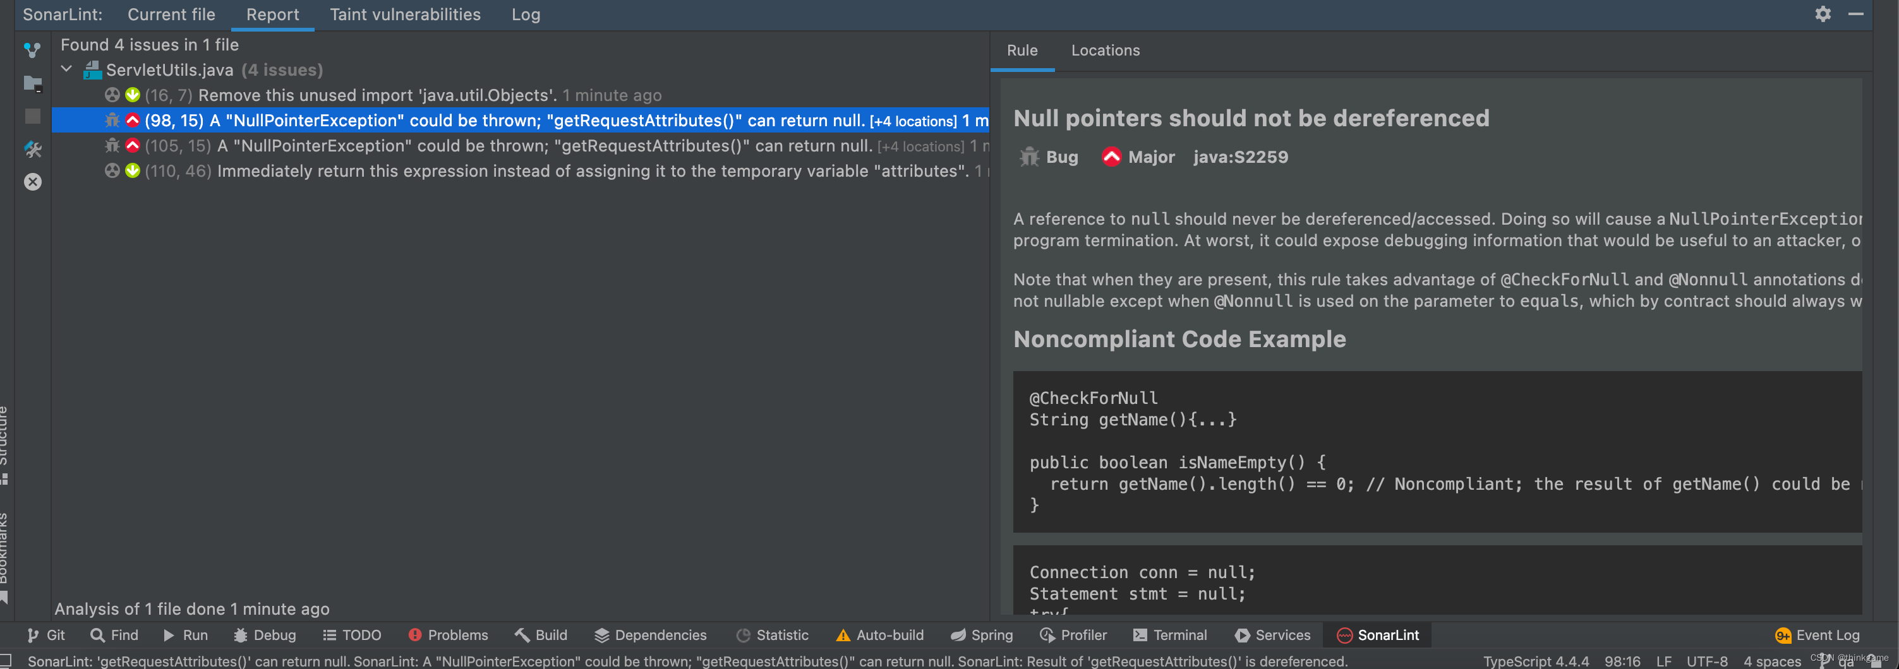Screen dimensions: 1899x669
Task: Switch to the Locations tab
Action: (x=1105, y=50)
